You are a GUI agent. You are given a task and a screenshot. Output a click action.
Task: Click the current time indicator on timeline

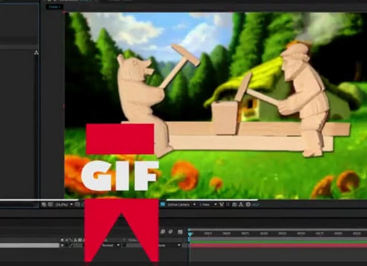190,233
